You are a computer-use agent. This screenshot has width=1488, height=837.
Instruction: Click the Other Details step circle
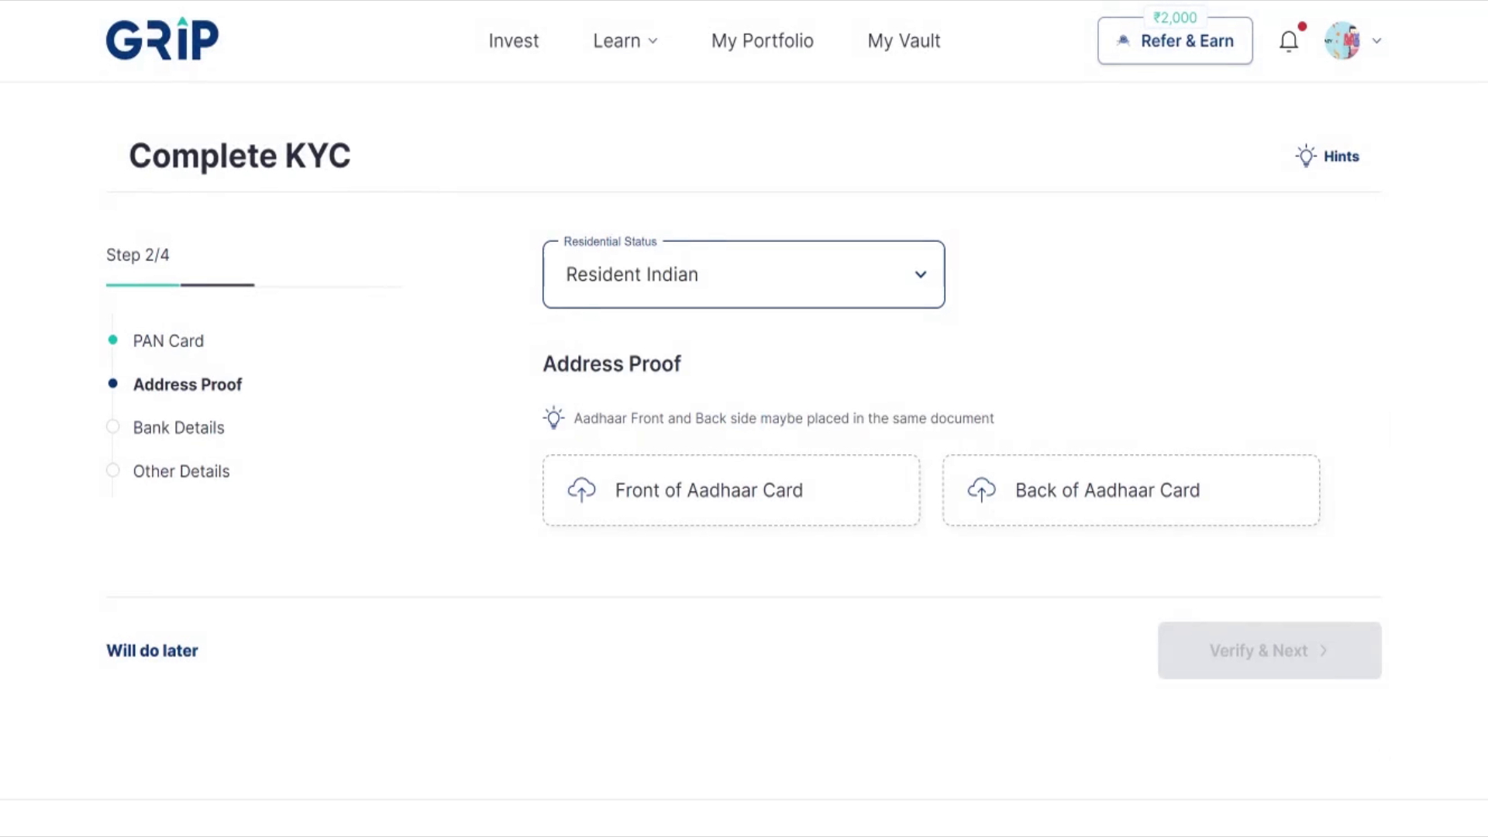coord(113,470)
